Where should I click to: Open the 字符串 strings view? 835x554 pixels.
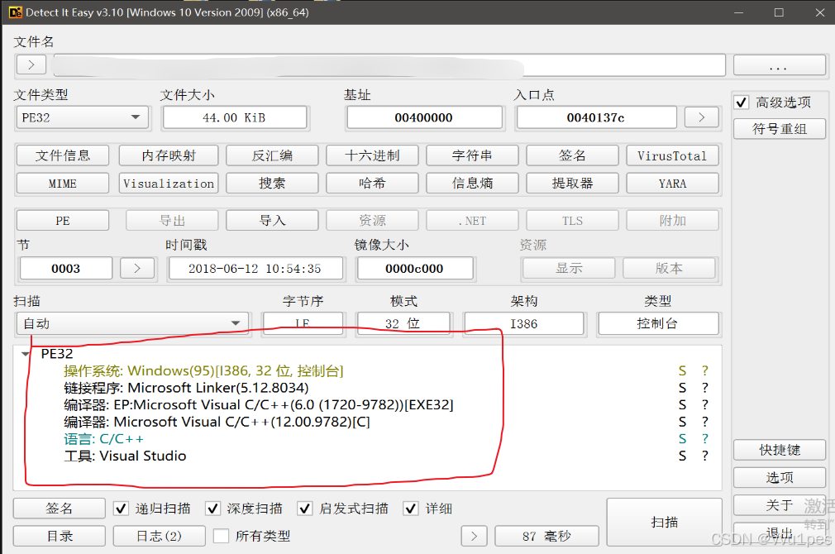(472, 155)
